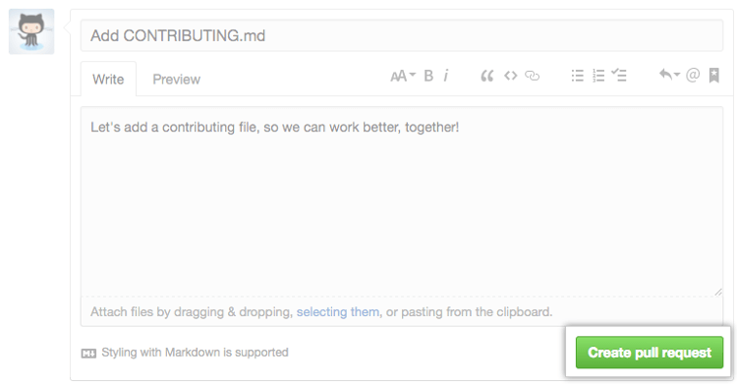Apply italic formatting icon
737x384 pixels.
coord(445,76)
